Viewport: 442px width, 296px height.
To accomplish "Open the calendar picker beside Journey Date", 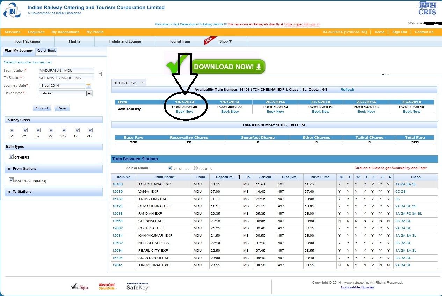I will click(x=88, y=85).
